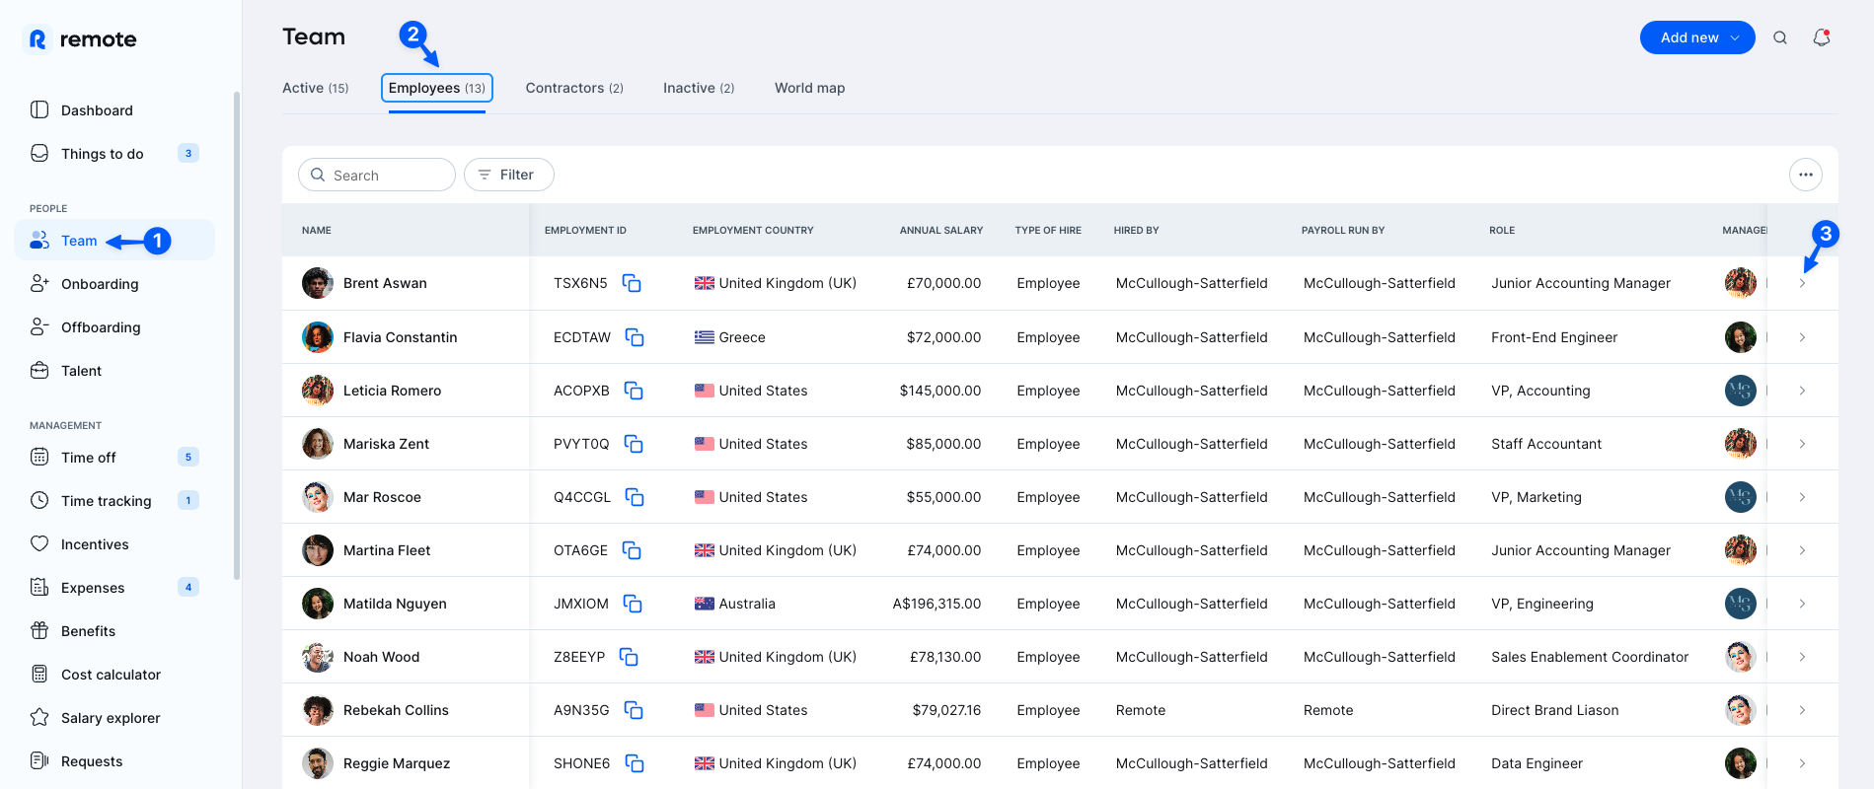Switch to the Employees tab
The image size is (1874, 789).
[x=436, y=88]
